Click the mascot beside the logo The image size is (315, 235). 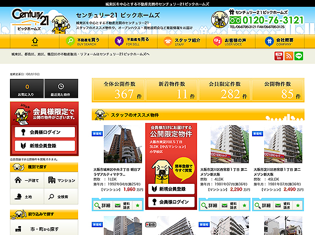(x=61, y=25)
